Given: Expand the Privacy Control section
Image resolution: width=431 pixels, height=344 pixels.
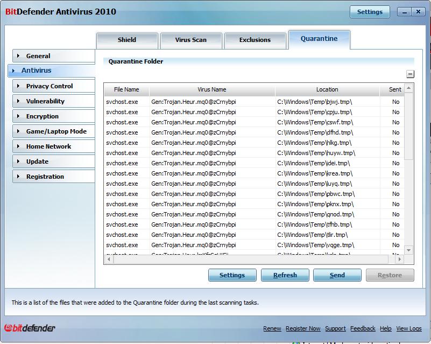Looking at the screenshot, I should (x=54, y=86).
